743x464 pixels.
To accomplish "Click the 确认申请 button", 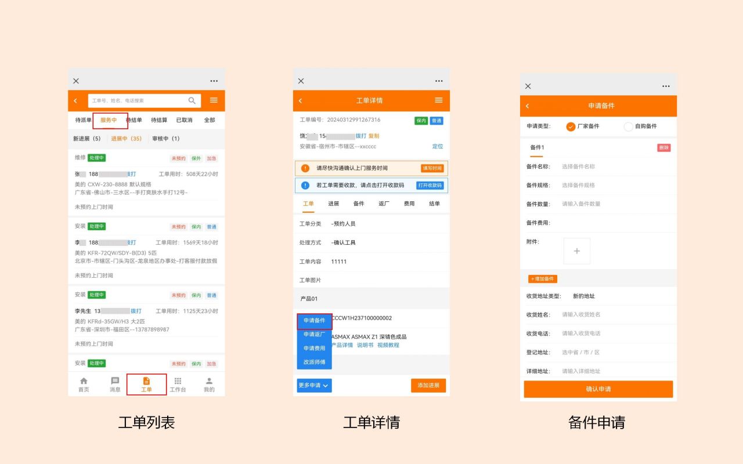I will coord(598,389).
